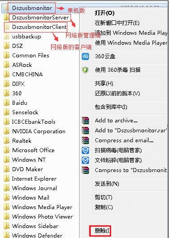This screenshot has height=238, width=169.
Task: Choose 打开(O) from the context menu
Action: pos(104,13)
